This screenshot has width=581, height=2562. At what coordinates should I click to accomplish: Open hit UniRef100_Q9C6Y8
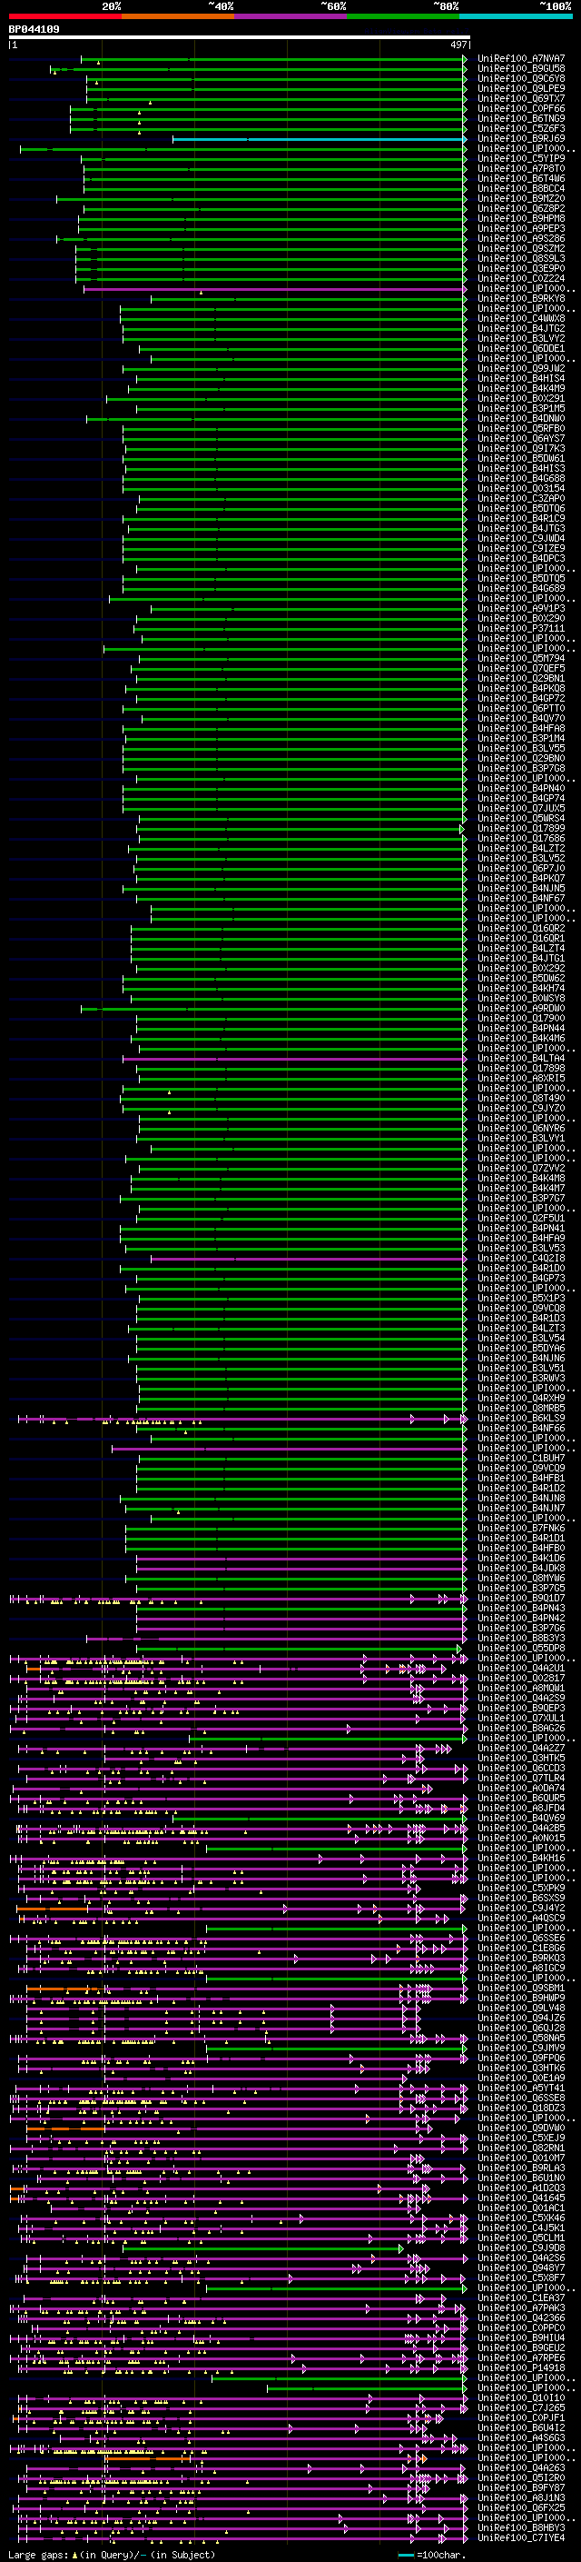coord(521,78)
